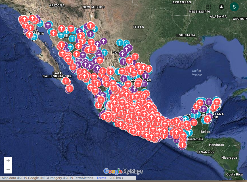Open the Google apps grid
The height and width of the screenshot is (182, 247).
[x=209, y=7]
